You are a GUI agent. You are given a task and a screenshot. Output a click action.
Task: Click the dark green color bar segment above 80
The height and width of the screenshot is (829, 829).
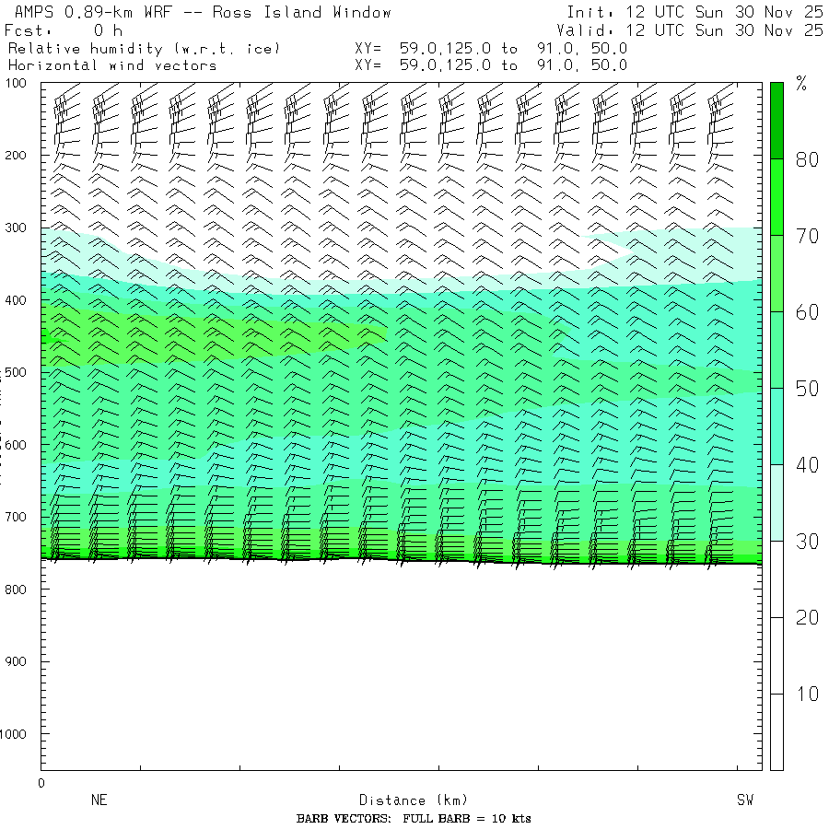click(x=777, y=120)
